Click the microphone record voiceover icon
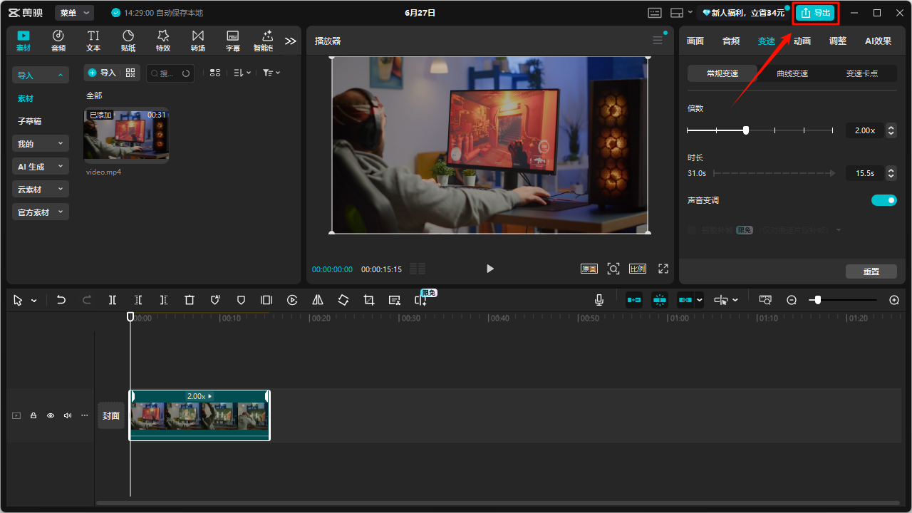 (x=599, y=300)
